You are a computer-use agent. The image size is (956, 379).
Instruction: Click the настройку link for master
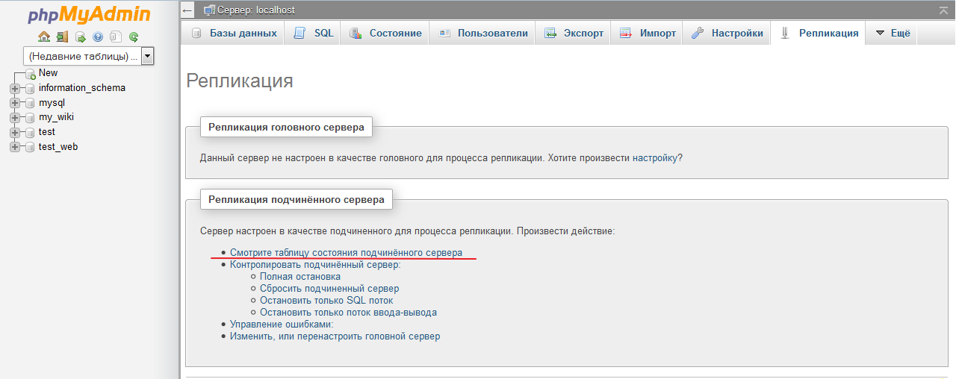coord(655,158)
